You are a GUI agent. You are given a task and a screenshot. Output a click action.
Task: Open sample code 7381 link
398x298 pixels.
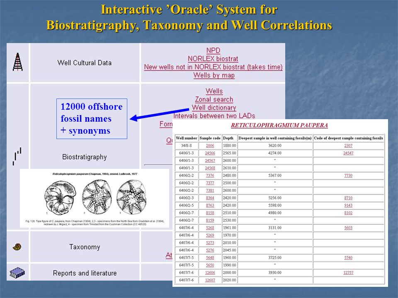(x=210, y=190)
